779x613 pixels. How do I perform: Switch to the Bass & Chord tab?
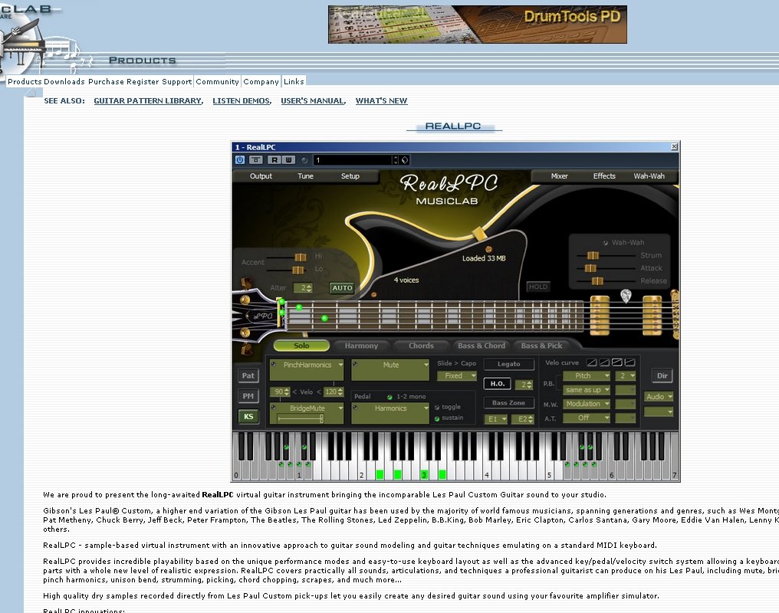[x=482, y=346]
